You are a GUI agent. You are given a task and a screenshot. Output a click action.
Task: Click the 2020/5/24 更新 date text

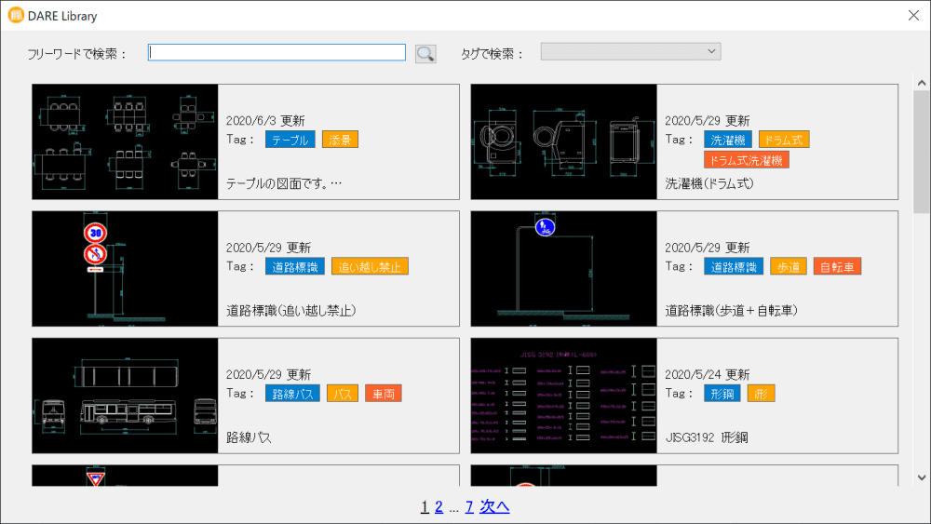(x=708, y=374)
